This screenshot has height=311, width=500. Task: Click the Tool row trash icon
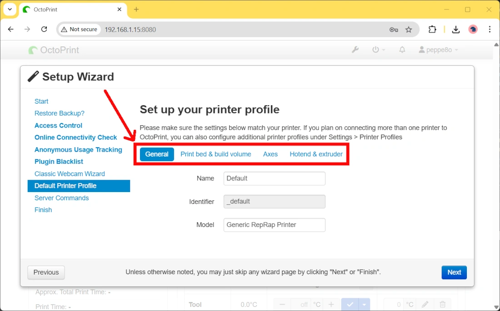coord(442,304)
